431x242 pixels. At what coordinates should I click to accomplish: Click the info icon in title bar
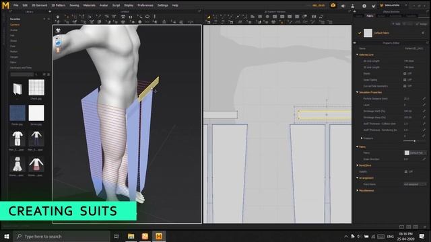pos(364,5)
